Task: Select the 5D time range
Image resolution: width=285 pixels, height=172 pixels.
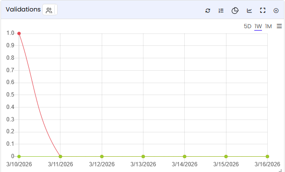Action: click(248, 26)
